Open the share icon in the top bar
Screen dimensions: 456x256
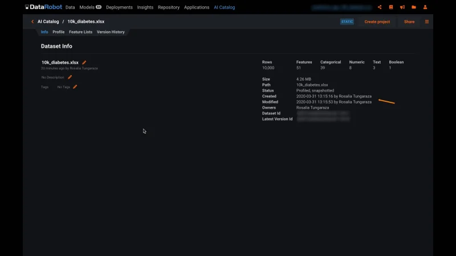pyautogui.click(x=380, y=7)
